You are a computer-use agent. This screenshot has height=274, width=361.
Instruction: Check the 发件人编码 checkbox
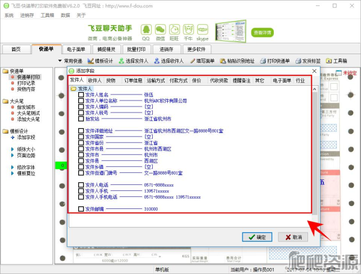[81, 107]
